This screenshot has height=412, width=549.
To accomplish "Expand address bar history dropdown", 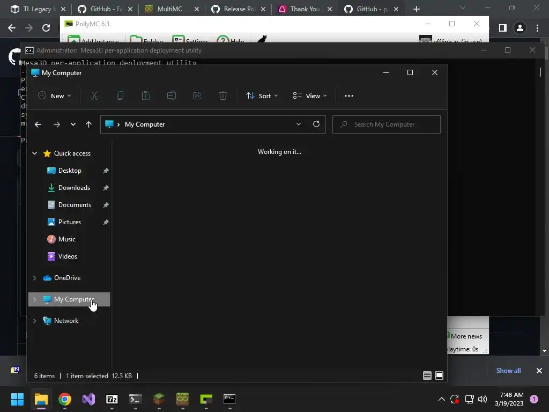I will tap(299, 124).
